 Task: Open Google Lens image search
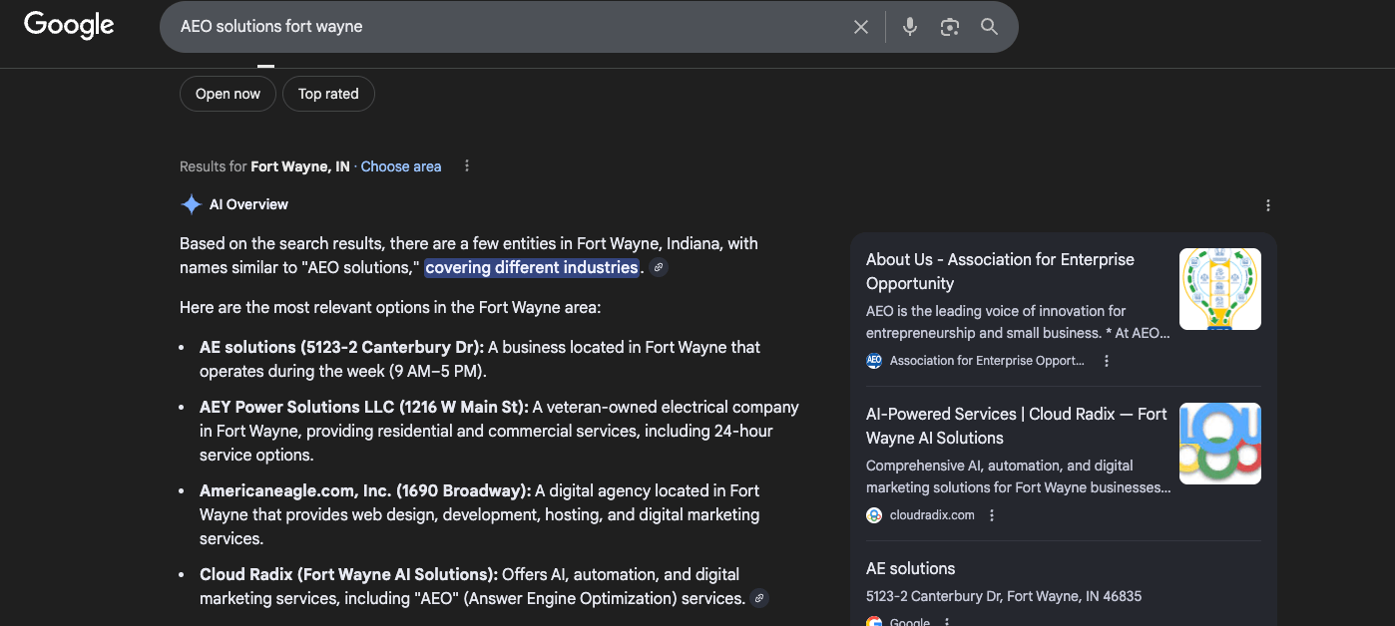[x=949, y=27]
